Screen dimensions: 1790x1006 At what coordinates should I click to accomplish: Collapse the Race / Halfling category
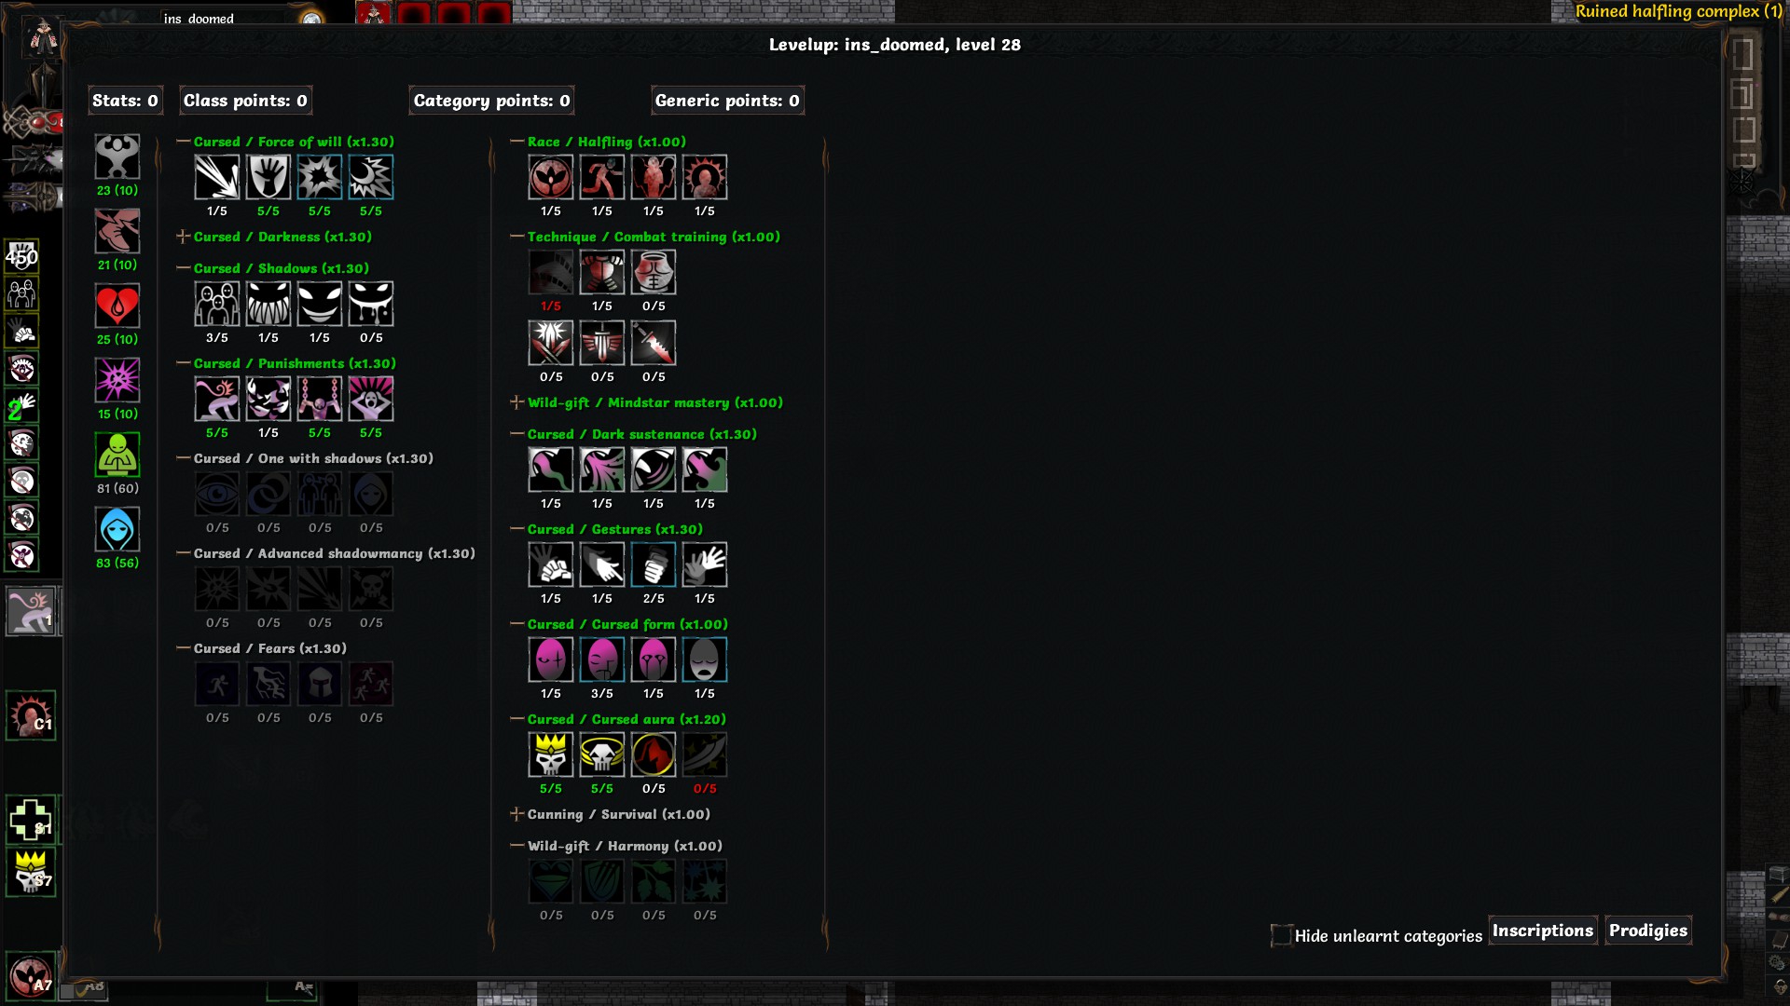coord(517,142)
